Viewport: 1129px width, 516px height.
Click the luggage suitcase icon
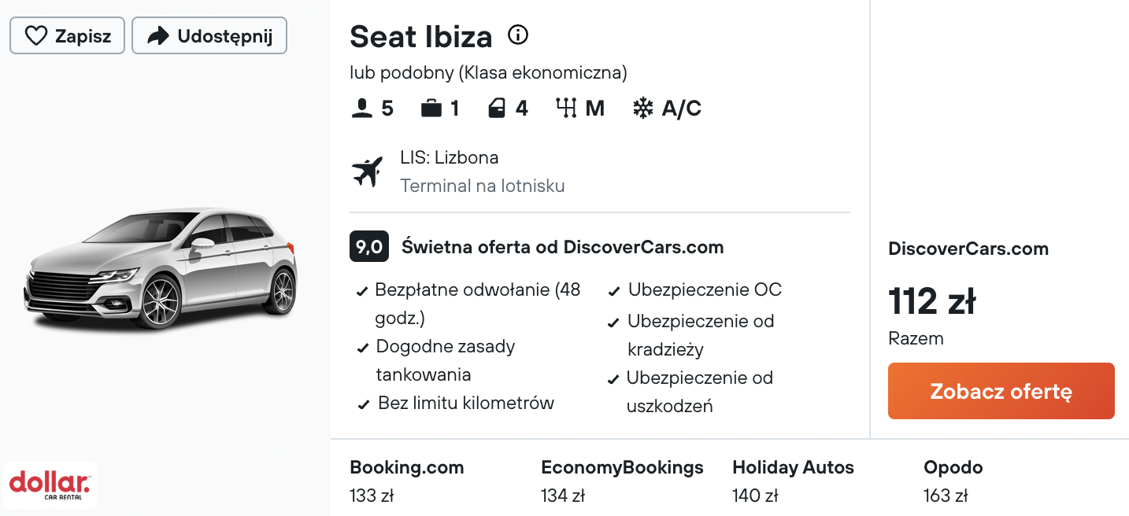[x=431, y=109]
